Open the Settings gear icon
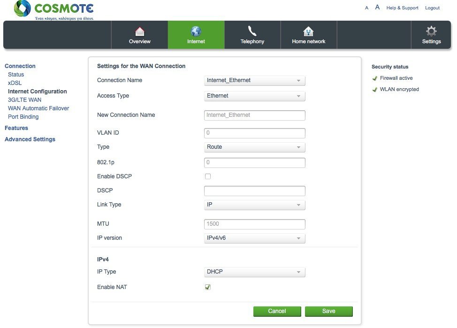The height and width of the screenshot is (328, 457). 431,31
